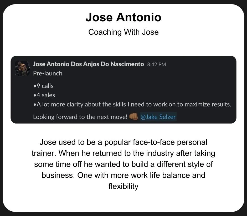Open the @Jake Selzer mention
Viewport: 247px width, 216px height.
tap(158, 117)
